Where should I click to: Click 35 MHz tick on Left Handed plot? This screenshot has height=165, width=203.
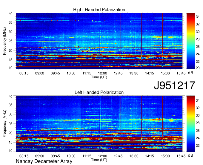10,105
